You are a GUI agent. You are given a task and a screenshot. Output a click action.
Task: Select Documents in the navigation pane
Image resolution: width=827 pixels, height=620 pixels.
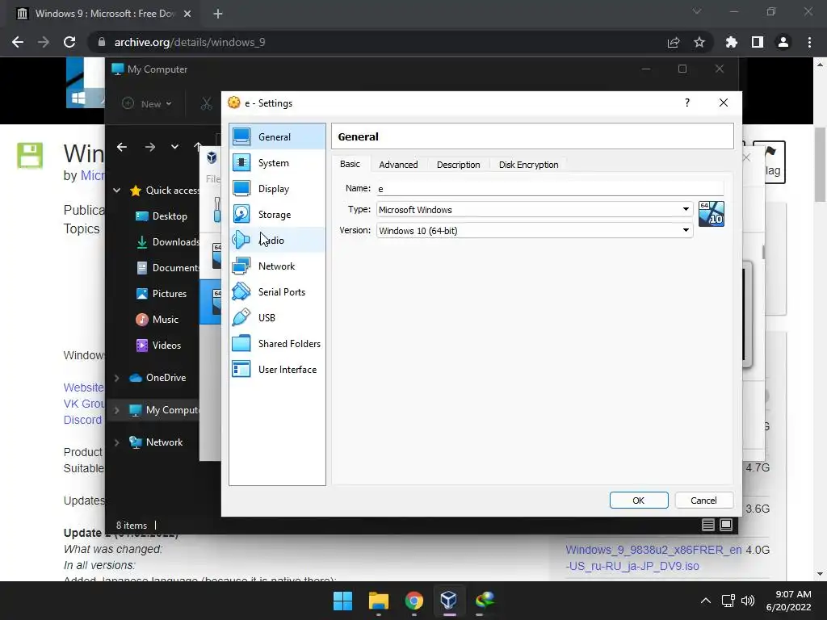(x=168, y=268)
